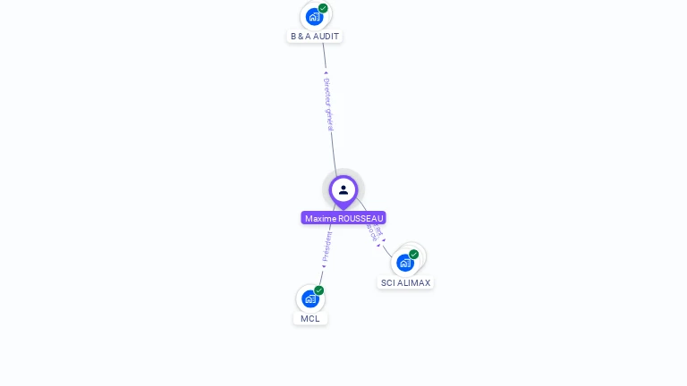The image size is (687, 386).
Task: Select the Maxime ROUSSEAU person pin icon
Action: point(343,192)
